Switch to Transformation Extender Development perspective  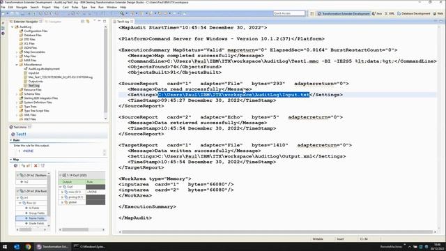coord(344,13)
